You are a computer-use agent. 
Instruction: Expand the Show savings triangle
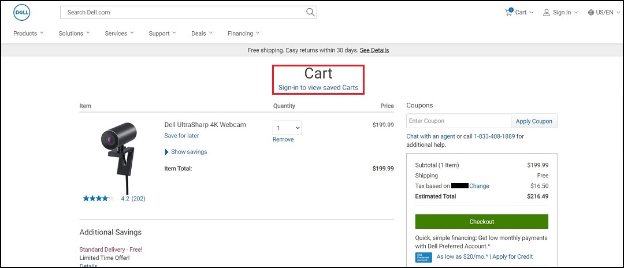click(x=167, y=152)
